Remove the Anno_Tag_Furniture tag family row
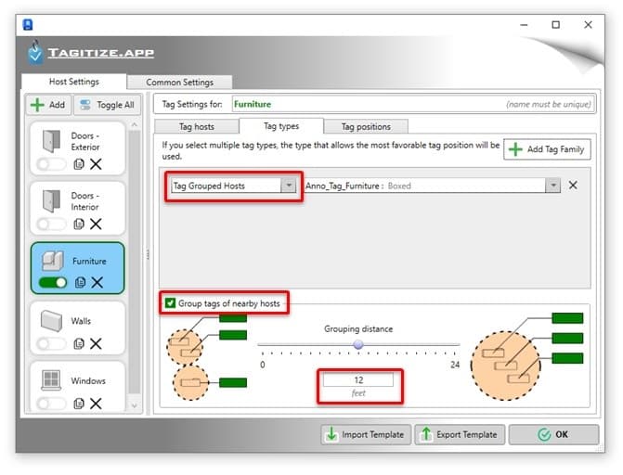The height and width of the screenshot is (475, 623). tap(573, 185)
